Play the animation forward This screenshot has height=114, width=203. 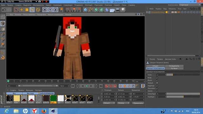click(87, 86)
